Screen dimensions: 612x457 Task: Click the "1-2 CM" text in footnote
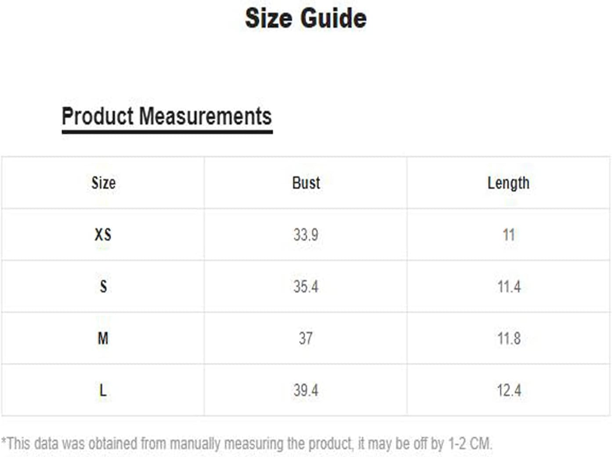[469, 443]
